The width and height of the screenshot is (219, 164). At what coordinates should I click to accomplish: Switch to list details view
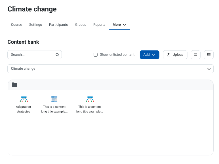(209, 55)
